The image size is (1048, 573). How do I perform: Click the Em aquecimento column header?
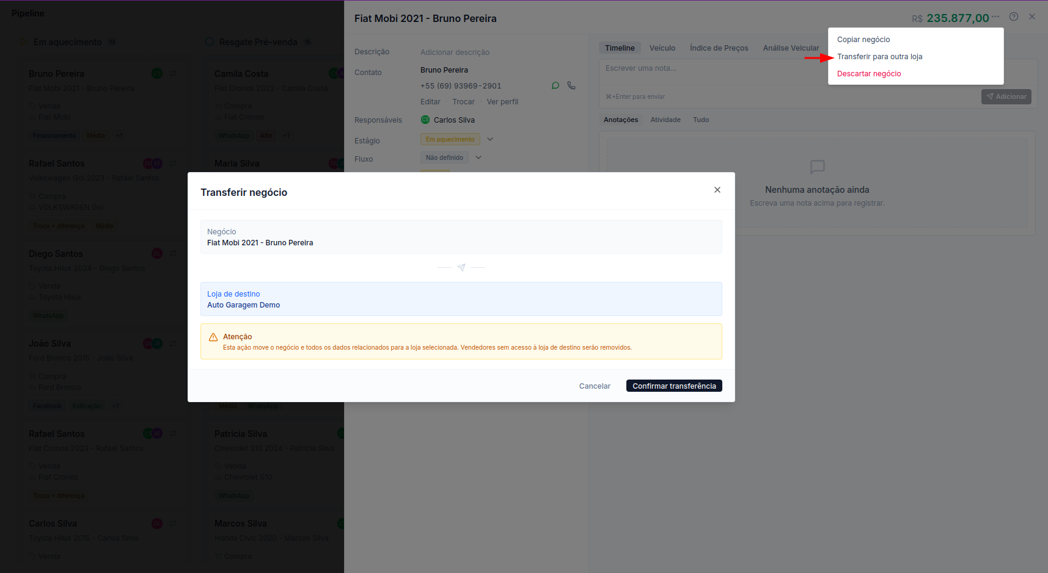(x=68, y=42)
